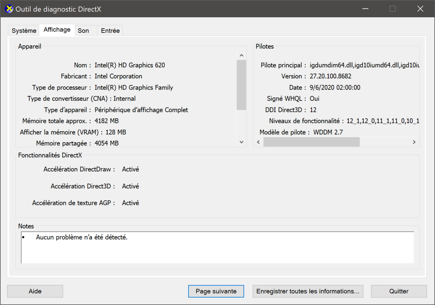
Task: Click the Pilotes scroll right arrow
Action: (x=414, y=142)
